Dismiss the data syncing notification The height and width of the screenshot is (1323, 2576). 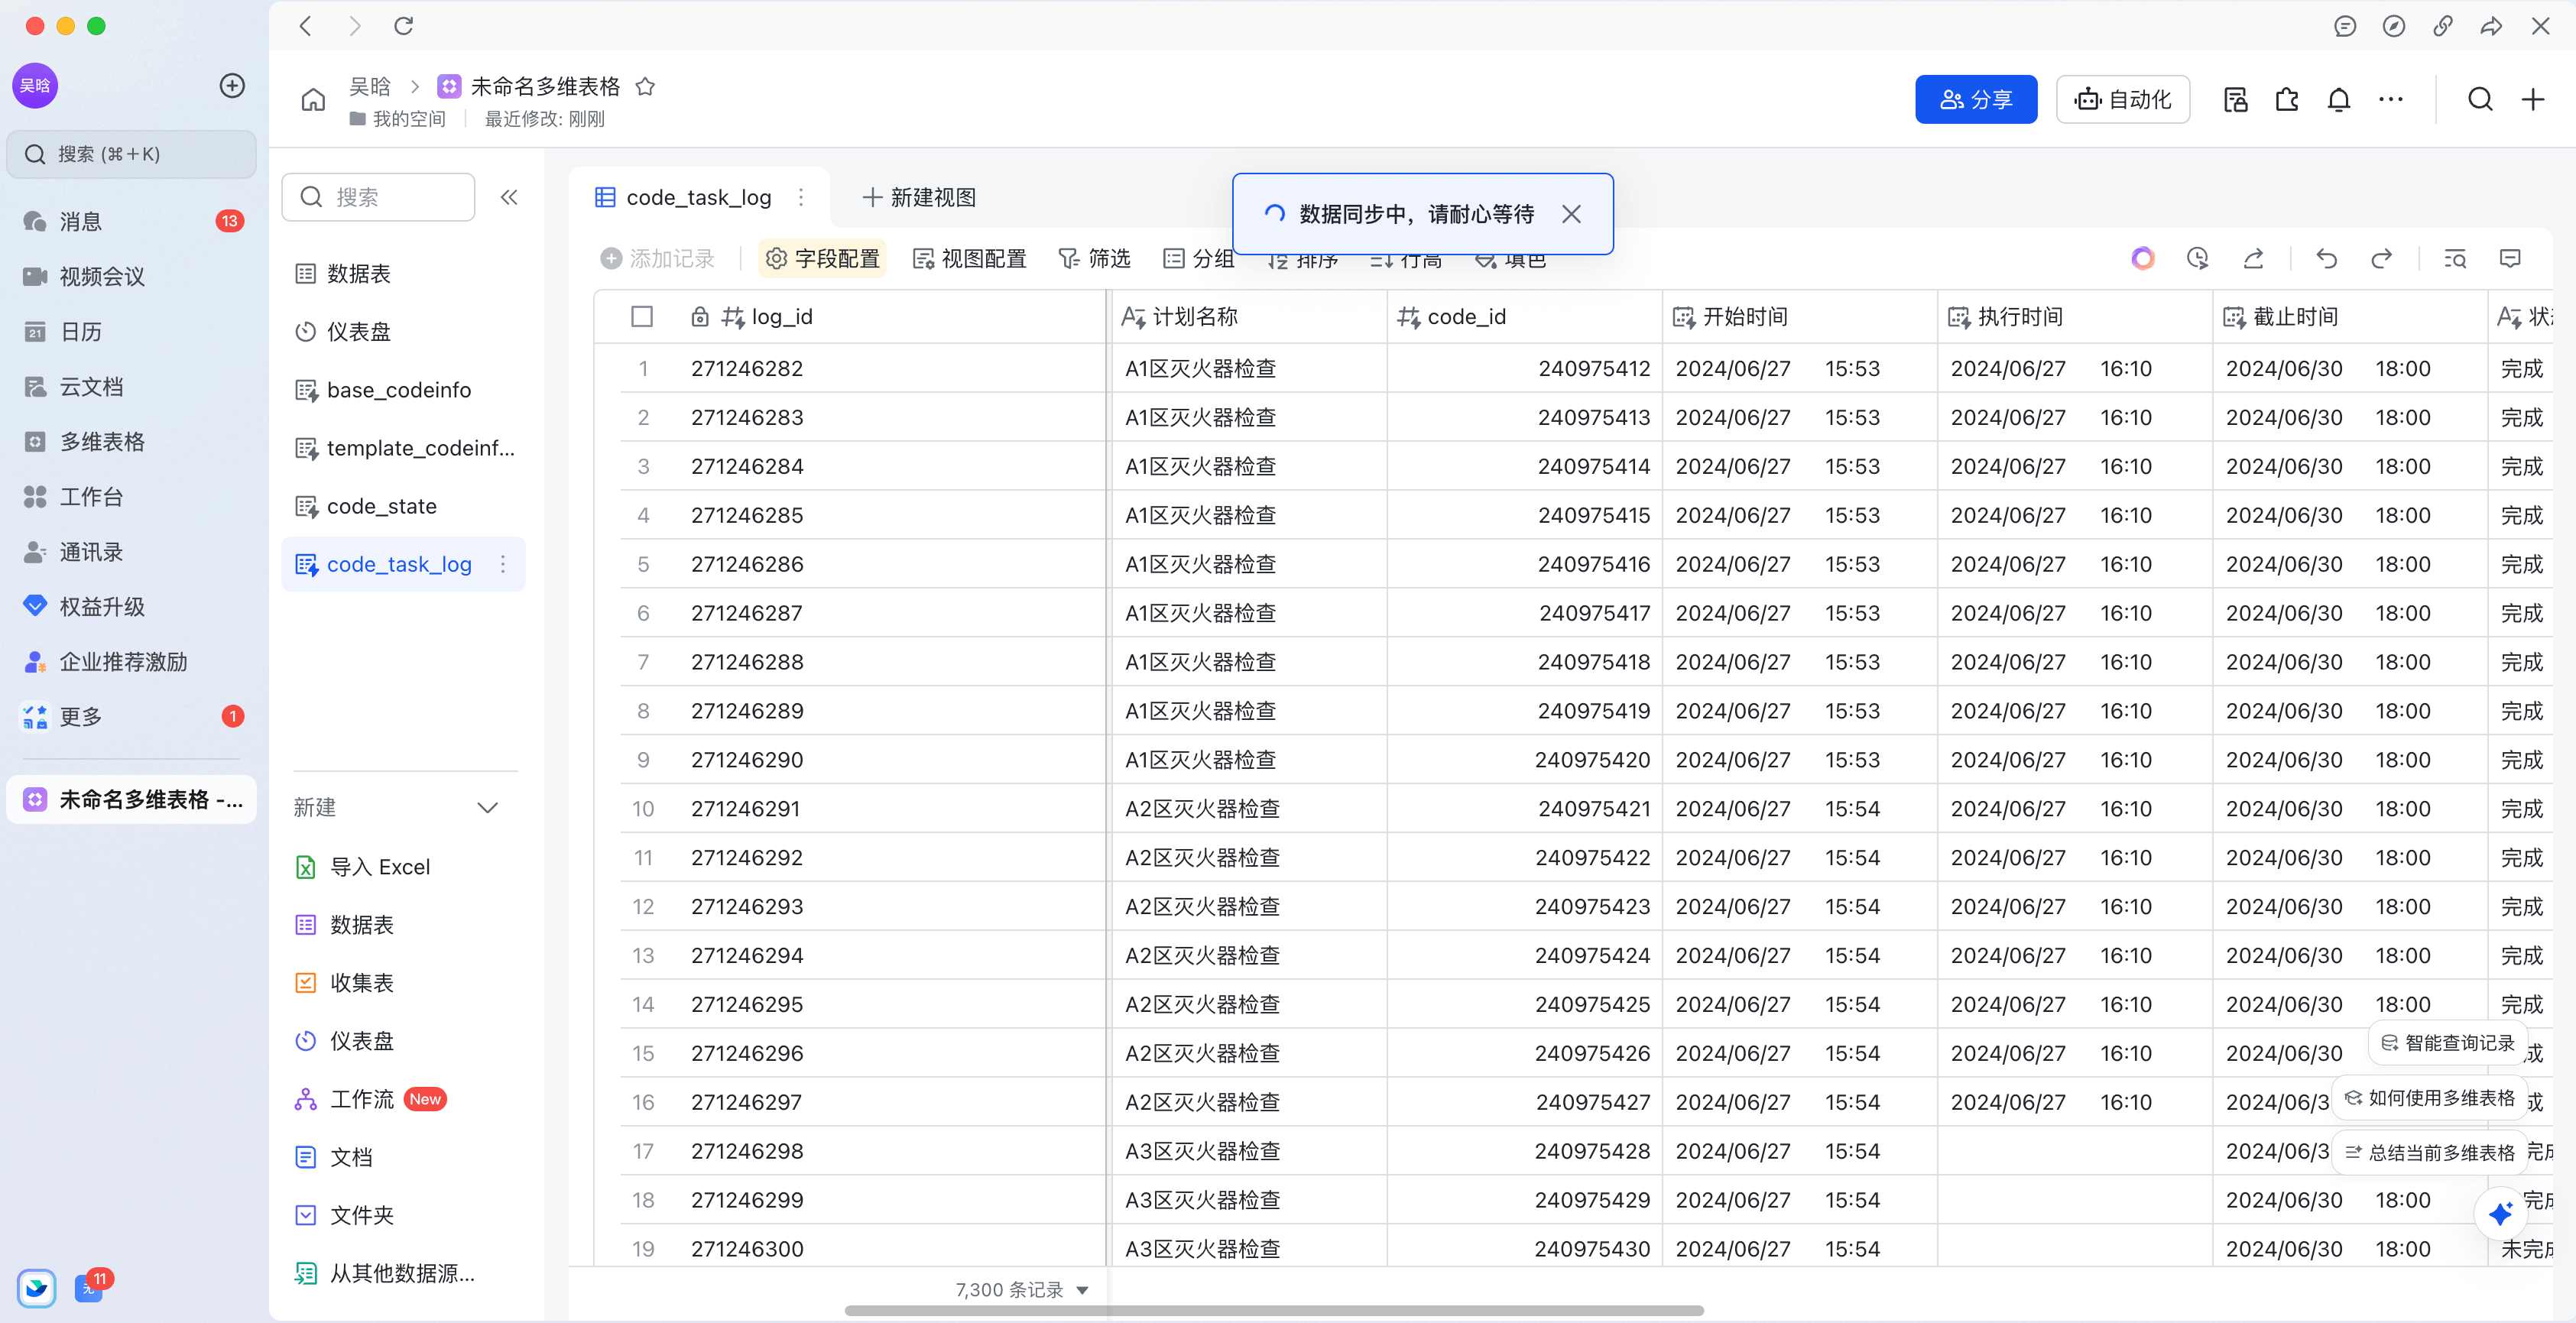[1571, 214]
